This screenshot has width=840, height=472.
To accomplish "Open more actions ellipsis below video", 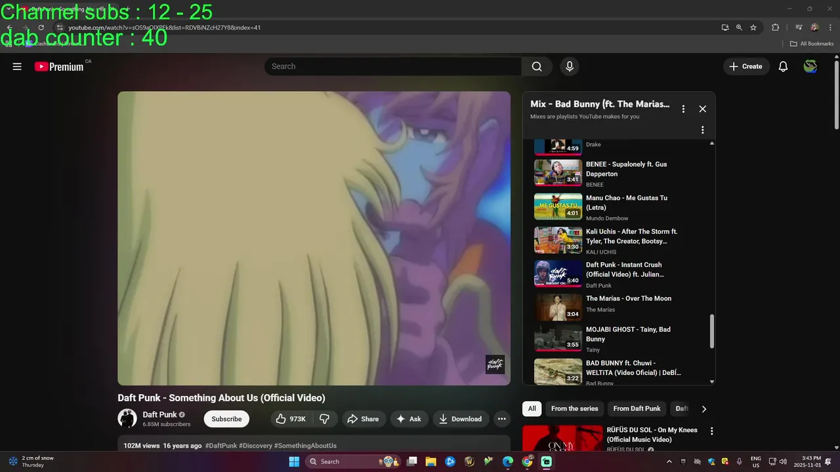I will coord(501,419).
